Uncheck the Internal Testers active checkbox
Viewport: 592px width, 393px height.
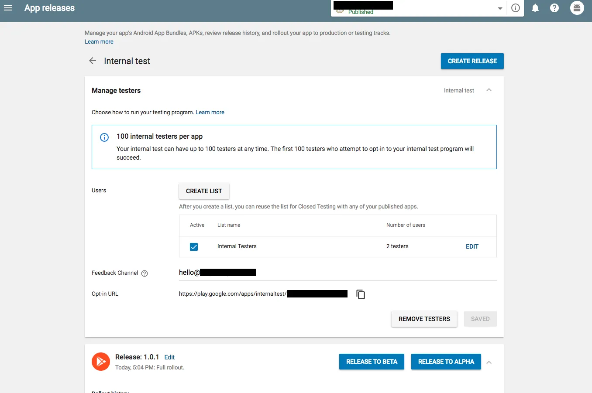click(x=194, y=247)
